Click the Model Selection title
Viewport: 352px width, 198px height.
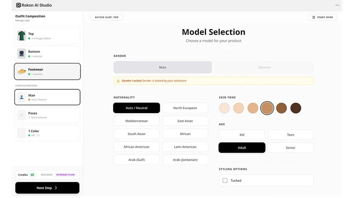tap(213, 32)
